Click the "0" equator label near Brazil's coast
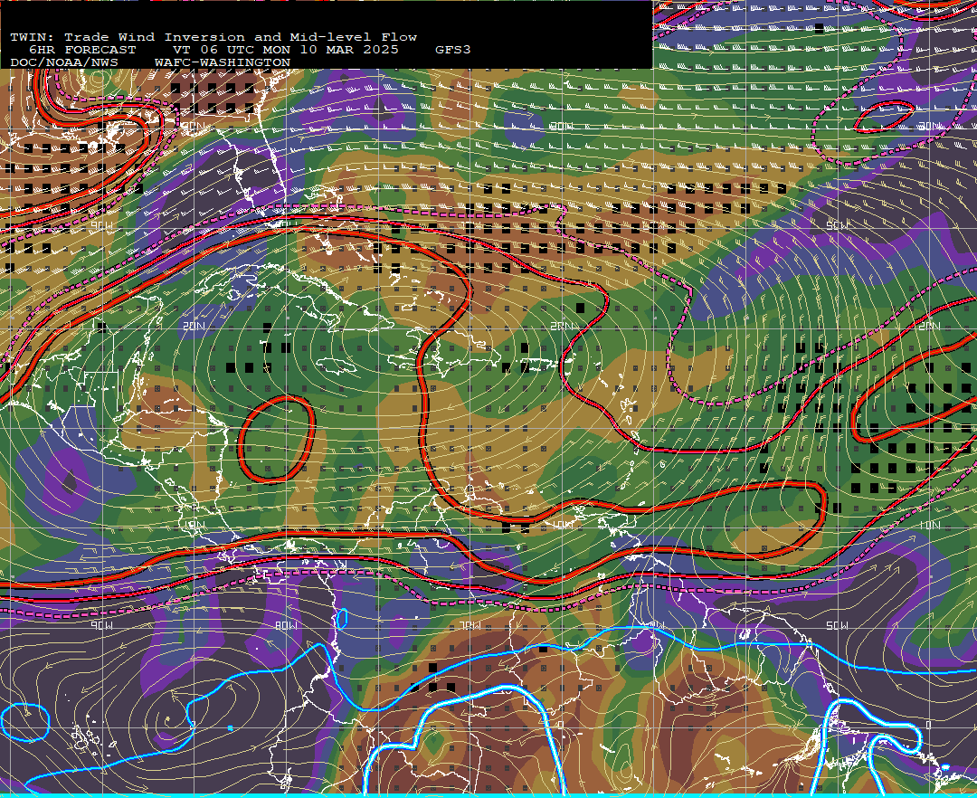 coord(930,725)
